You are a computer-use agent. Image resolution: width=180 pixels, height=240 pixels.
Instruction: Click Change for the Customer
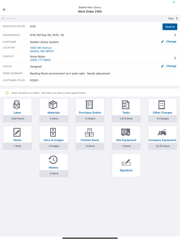coord(171,42)
